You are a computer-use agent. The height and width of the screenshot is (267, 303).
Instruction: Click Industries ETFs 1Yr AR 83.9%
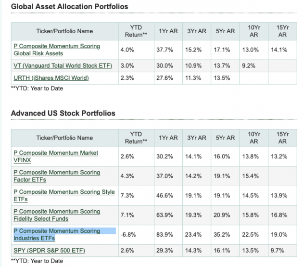point(164,235)
